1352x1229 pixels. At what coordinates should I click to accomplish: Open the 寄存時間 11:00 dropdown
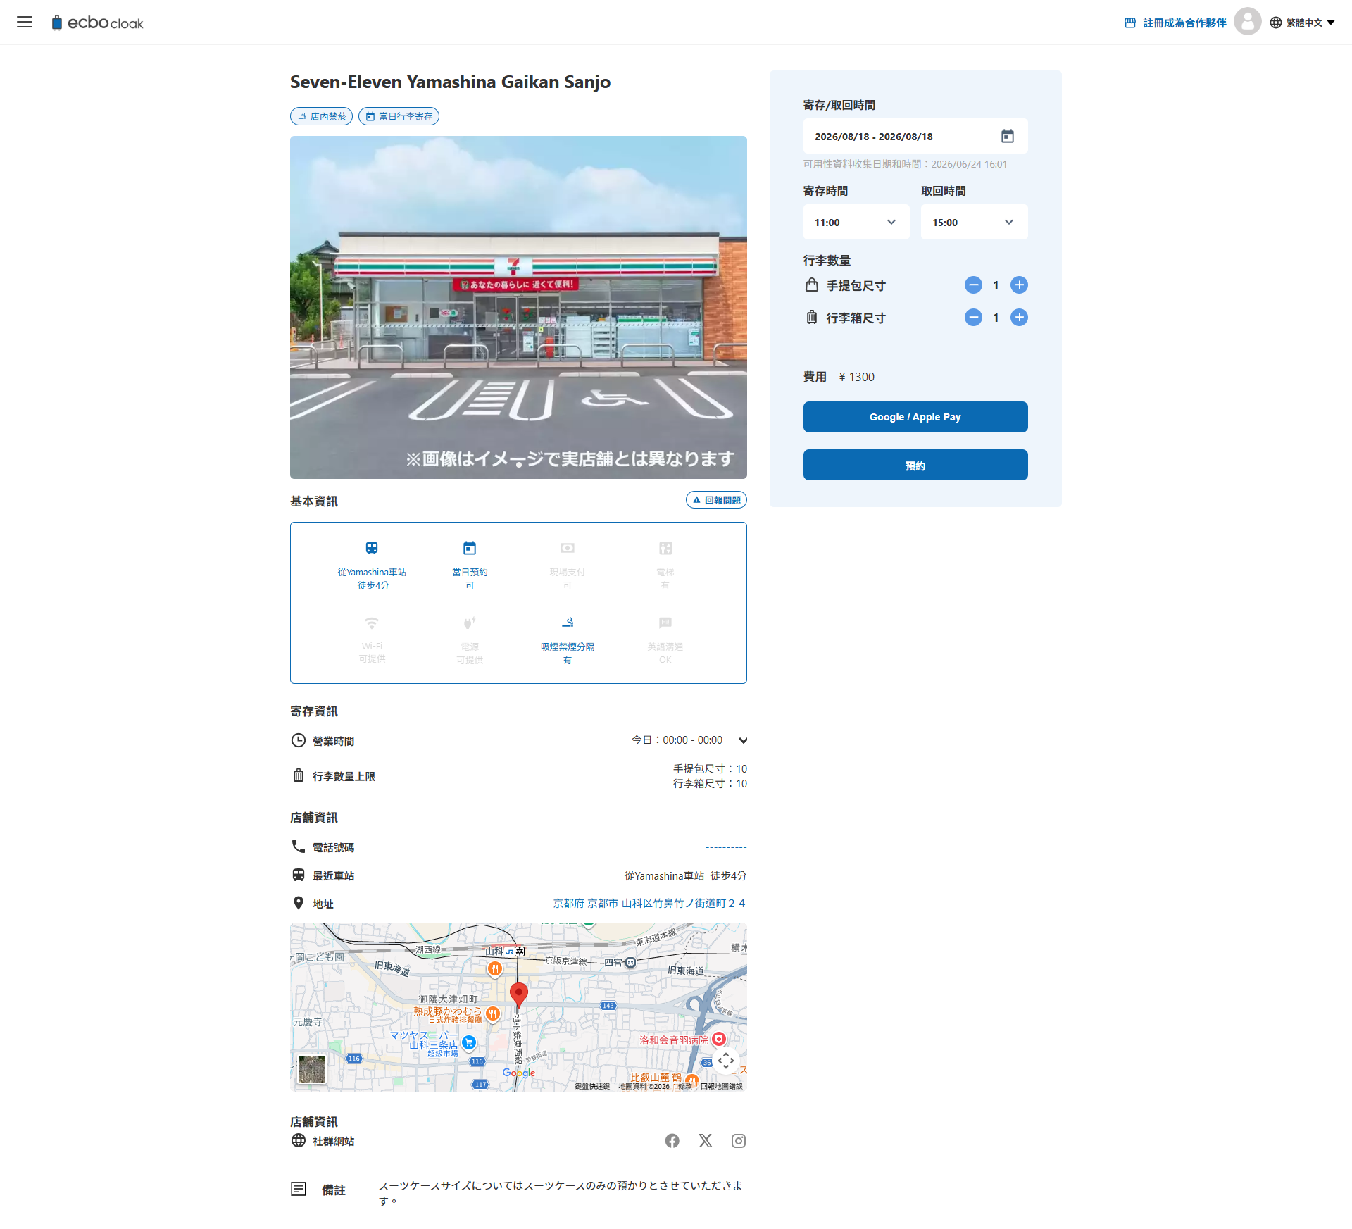(856, 222)
